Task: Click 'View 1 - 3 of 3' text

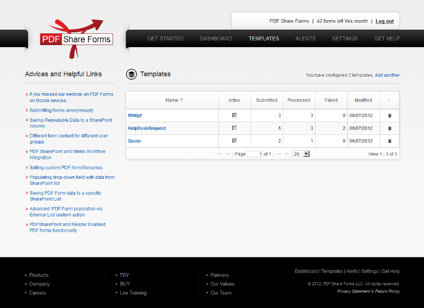Action: pos(383,154)
